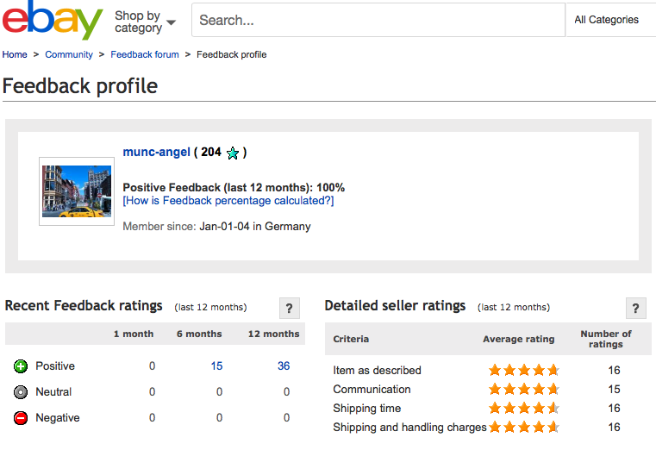
Task: Open munc-angel user profile link
Action: [x=156, y=153]
